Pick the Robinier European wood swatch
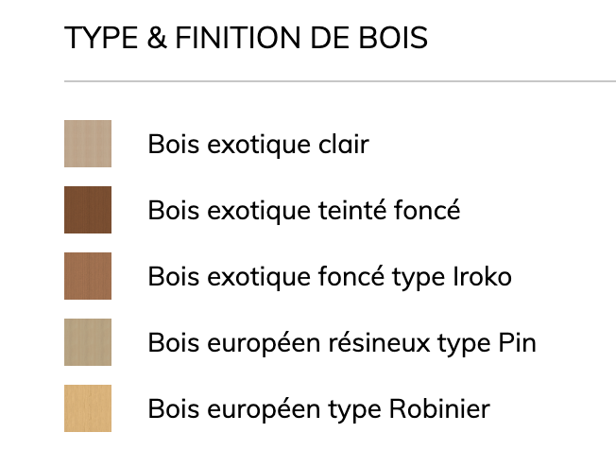 pos(88,408)
